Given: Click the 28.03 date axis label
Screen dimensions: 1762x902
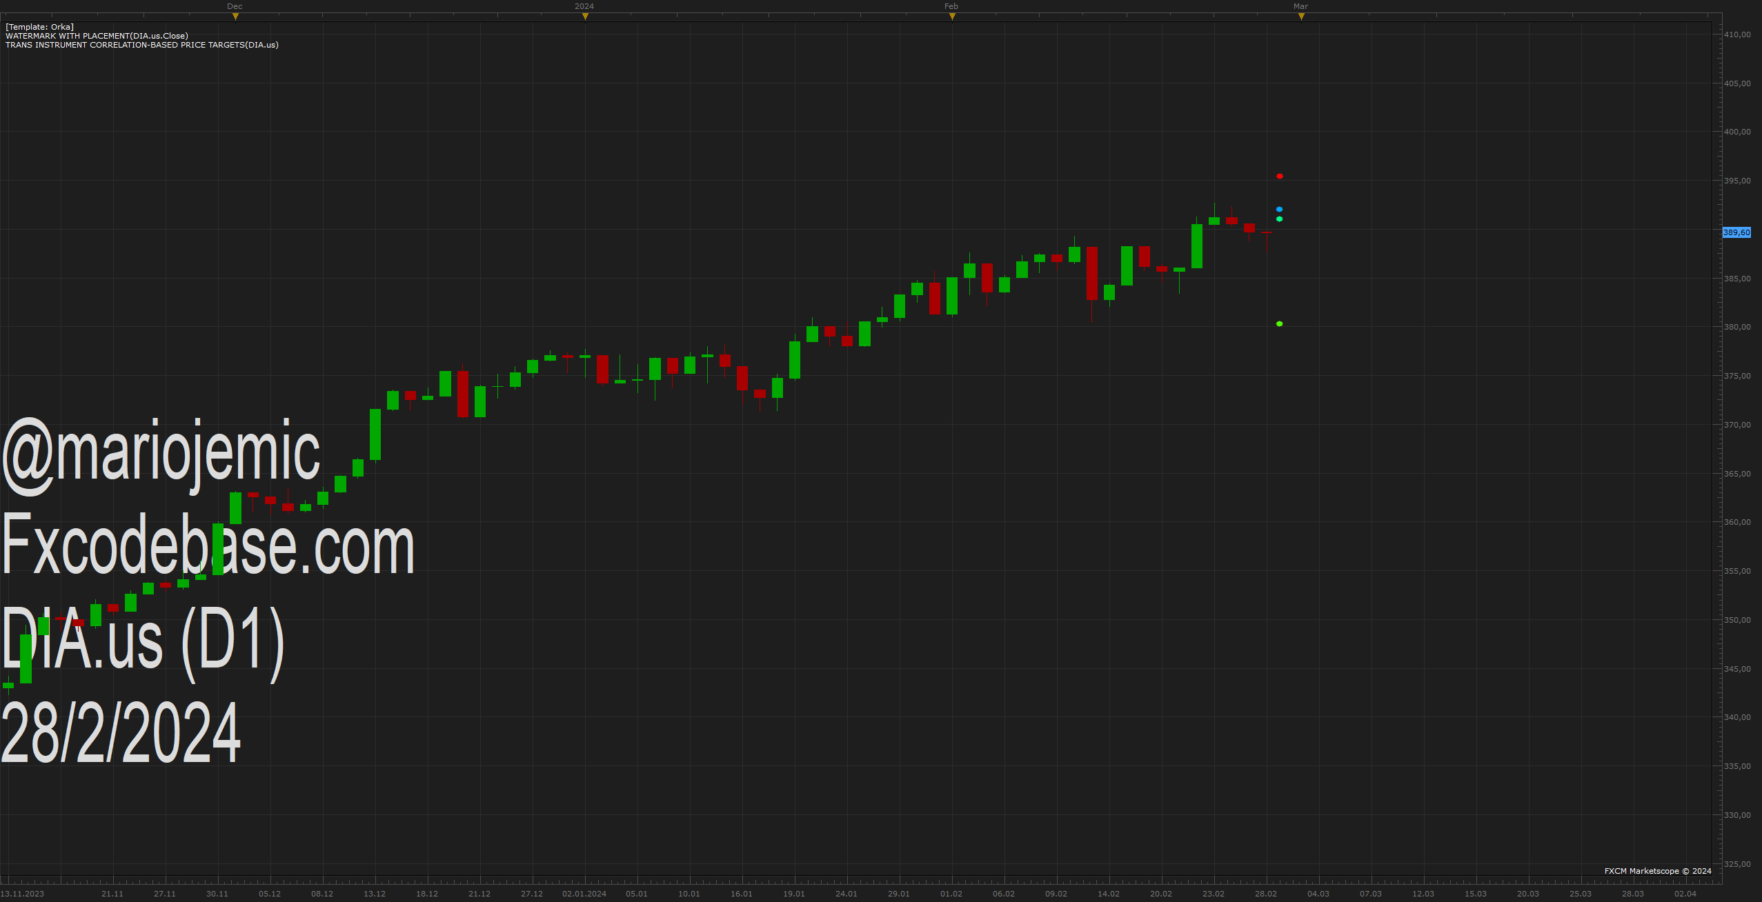Looking at the screenshot, I should [x=1633, y=894].
